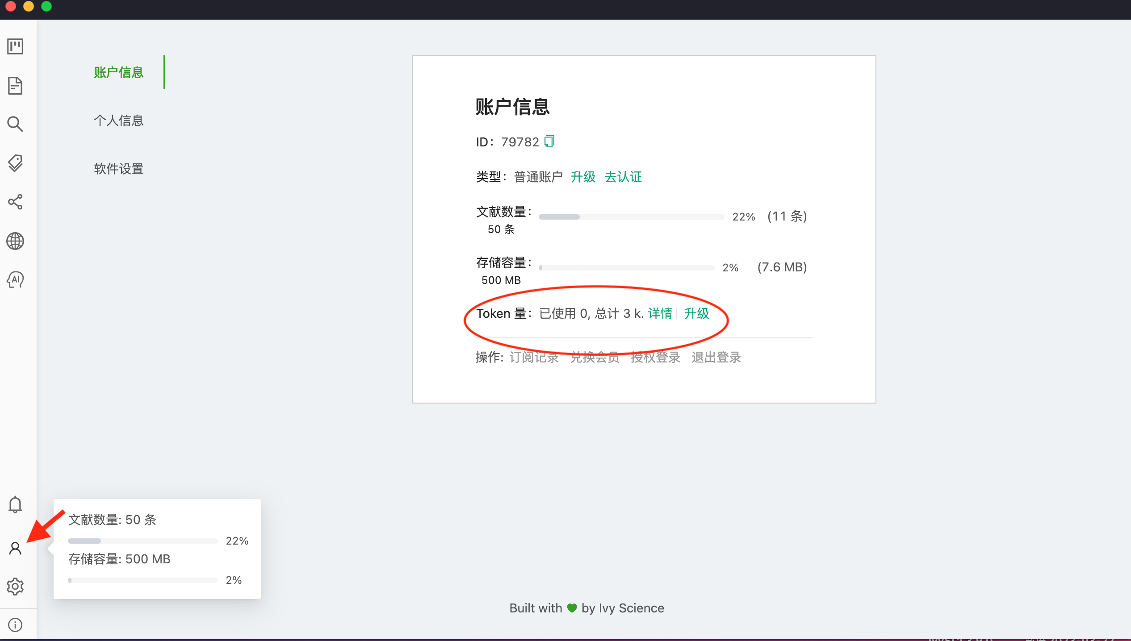Click the 账户信息 card heading
1131x641 pixels.
tap(513, 107)
